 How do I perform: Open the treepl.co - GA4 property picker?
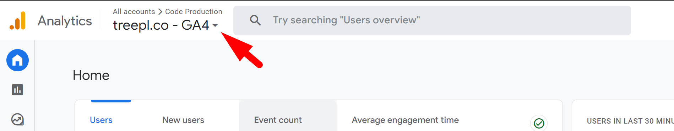coord(165,25)
